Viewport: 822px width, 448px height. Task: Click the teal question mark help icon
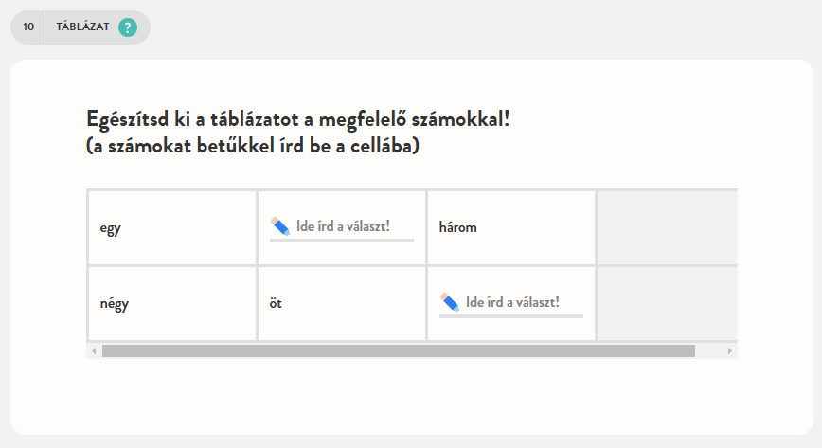pos(128,27)
